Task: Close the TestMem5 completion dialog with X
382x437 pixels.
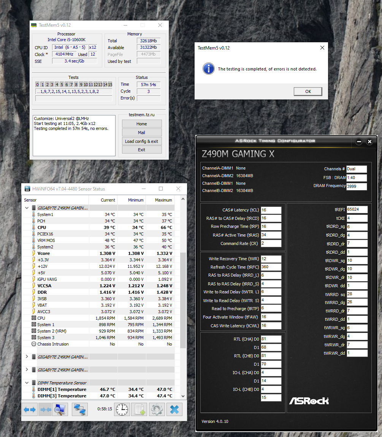Action: (322, 48)
